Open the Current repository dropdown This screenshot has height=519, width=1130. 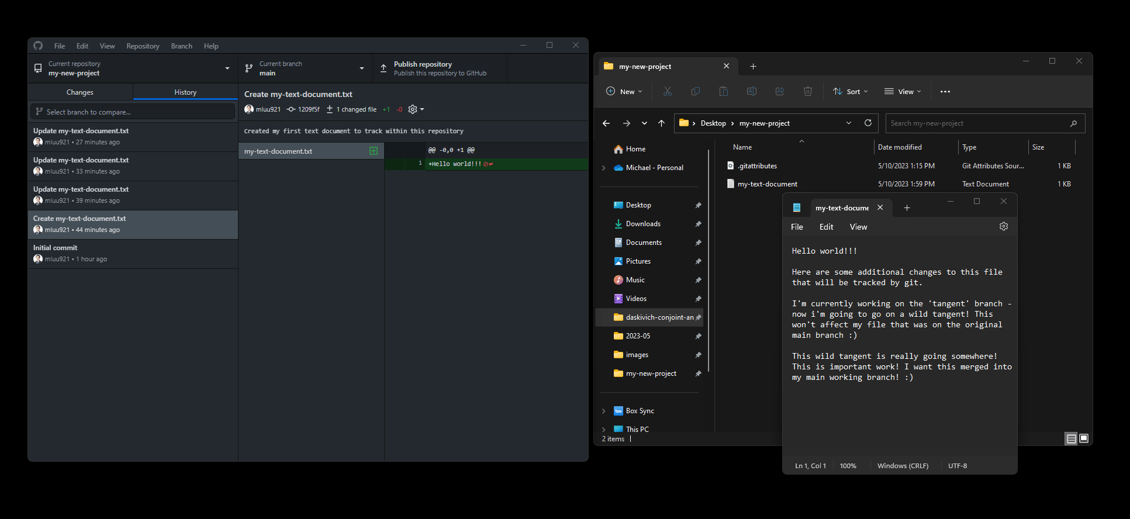(x=133, y=68)
